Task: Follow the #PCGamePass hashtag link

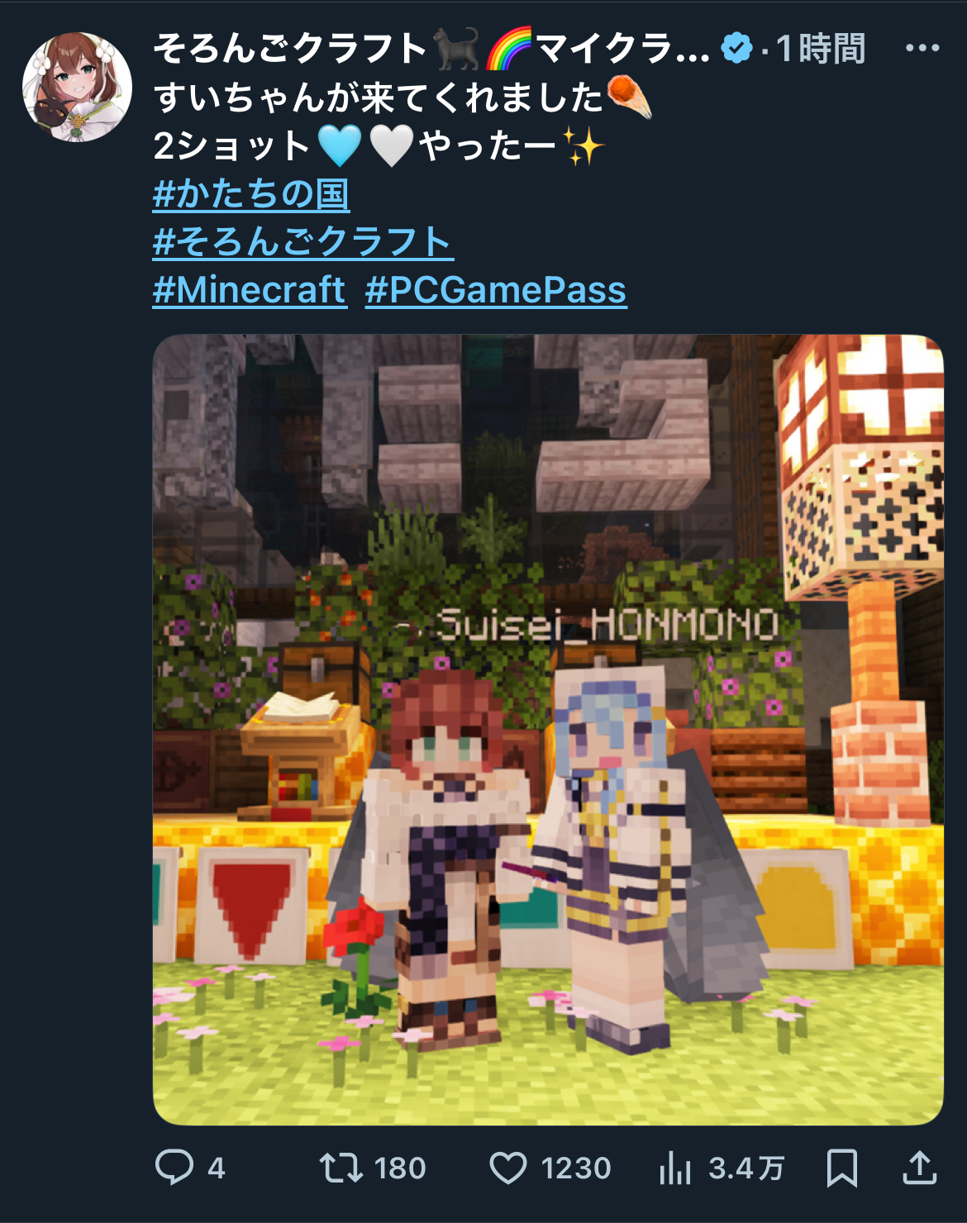Action: click(x=496, y=290)
